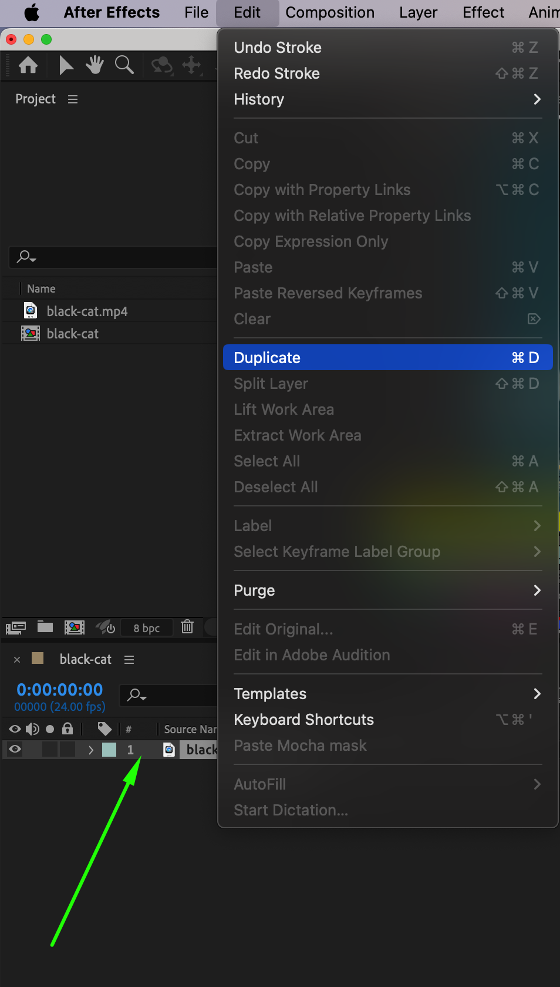Create a new folder in Project panel
560x987 pixels.
45,627
